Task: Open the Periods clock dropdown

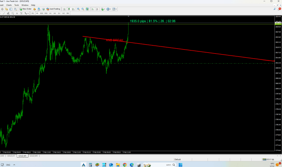Action: coord(109,9)
